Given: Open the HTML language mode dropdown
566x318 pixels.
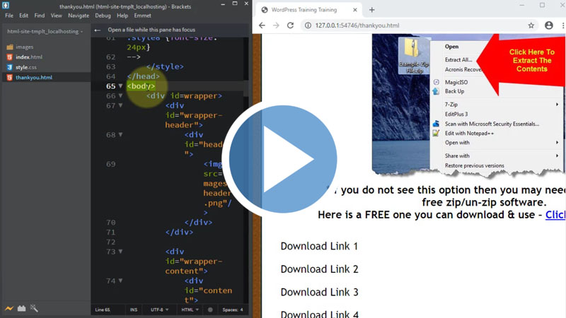Looking at the screenshot, I should pyautogui.click(x=189, y=310).
